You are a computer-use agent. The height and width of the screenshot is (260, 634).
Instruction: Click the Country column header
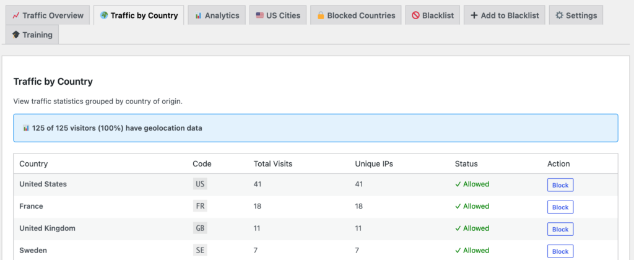click(33, 164)
